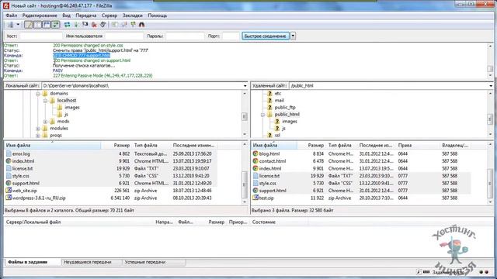497x279 pixels.
Task: Open the Помощь menu
Action: click(157, 15)
